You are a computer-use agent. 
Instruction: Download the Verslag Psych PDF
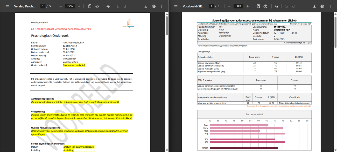pyautogui.click(x=146, y=6)
